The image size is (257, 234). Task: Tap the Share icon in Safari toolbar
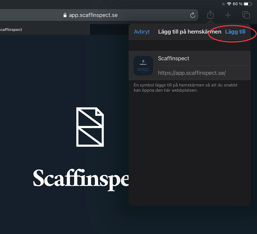[x=210, y=15]
